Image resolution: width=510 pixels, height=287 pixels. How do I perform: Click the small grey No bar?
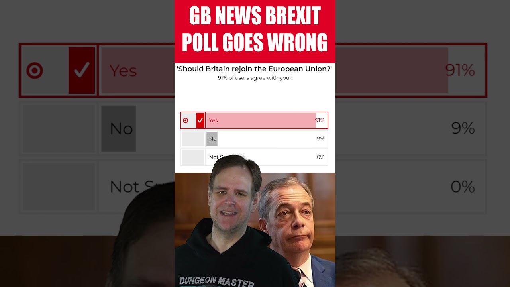pos(212,139)
